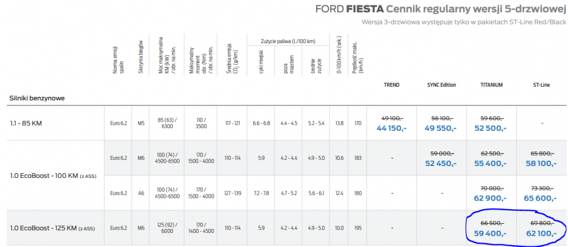Screen dimensions: 568x247
Task: Click the "poza miastem" sub-header
Action: [x=287, y=65]
